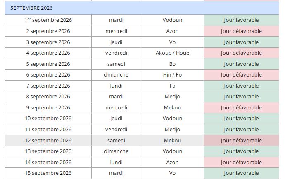Select the Jour favorable cell for 1er septembre
Viewport: 285px width, 179px height.
[x=241, y=20]
